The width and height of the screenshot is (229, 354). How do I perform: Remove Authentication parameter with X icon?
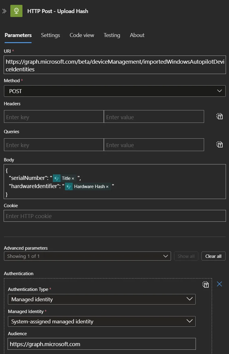pos(219,284)
